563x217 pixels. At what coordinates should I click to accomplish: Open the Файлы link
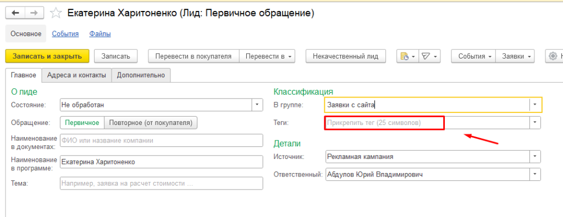[x=100, y=34]
